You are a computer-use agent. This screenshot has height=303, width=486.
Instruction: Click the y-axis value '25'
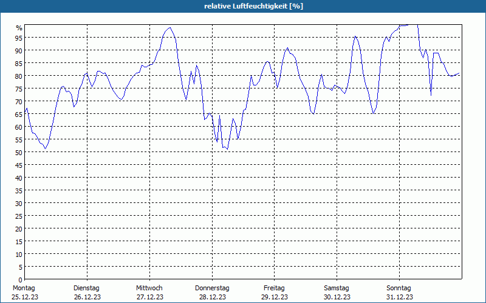(x=19, y=216)
